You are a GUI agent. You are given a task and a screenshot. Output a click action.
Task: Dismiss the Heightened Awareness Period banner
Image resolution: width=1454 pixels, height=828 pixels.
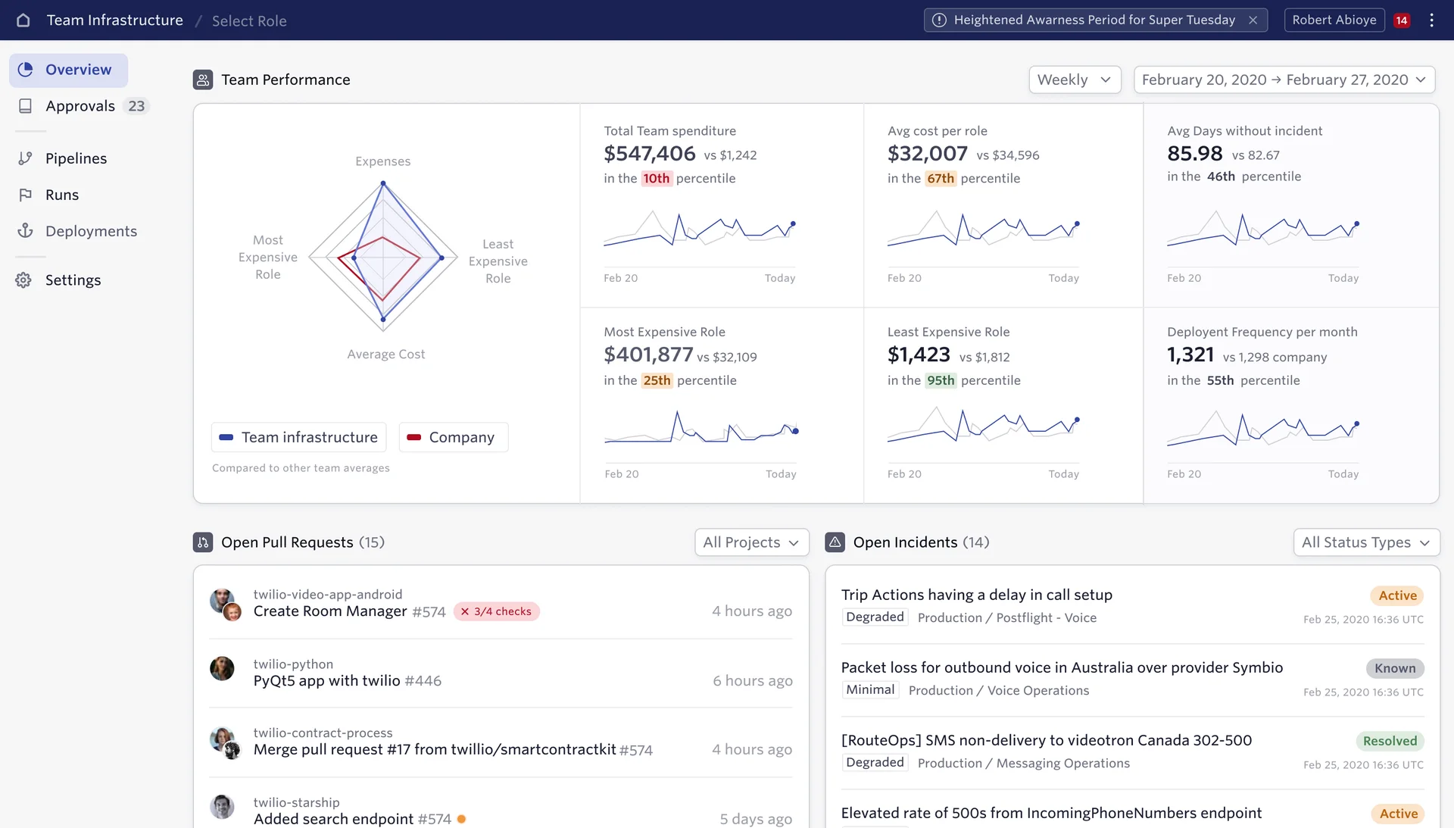(1253, 20)
